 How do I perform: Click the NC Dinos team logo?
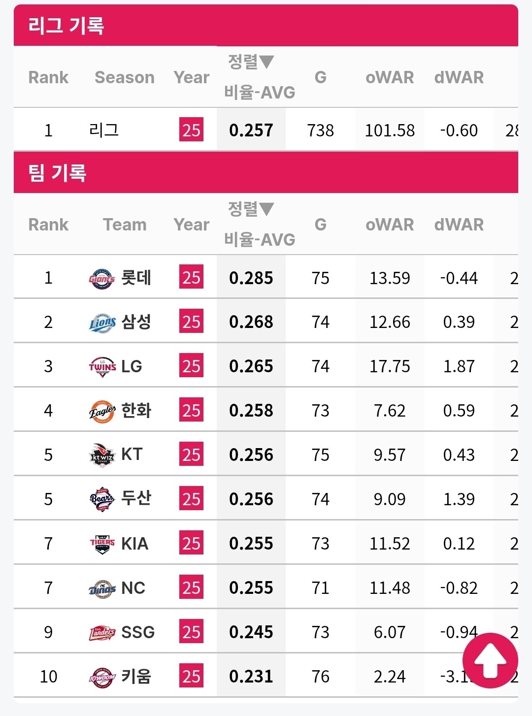(x=102, y=588)
